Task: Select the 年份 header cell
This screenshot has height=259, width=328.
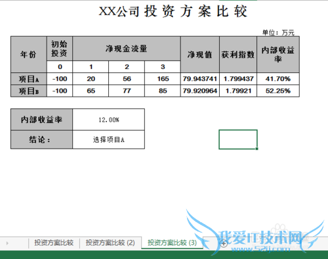Action: click(29, 55)
